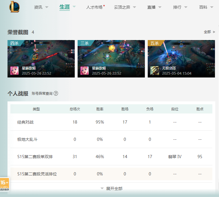The image size is (219, 197).
Task: Select the S15第二赛段单双排 row label
Action: tap(35, 157)
